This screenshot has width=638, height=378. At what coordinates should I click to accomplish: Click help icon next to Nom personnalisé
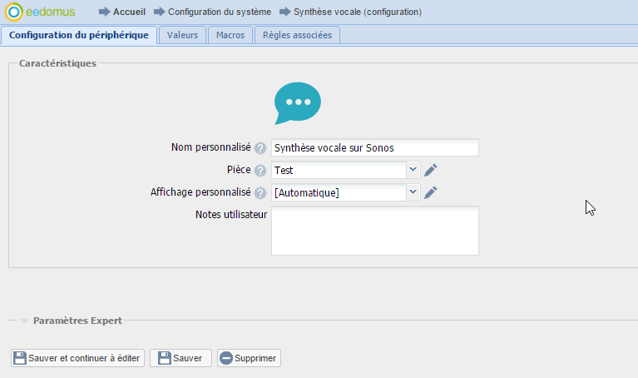(260, 148)
